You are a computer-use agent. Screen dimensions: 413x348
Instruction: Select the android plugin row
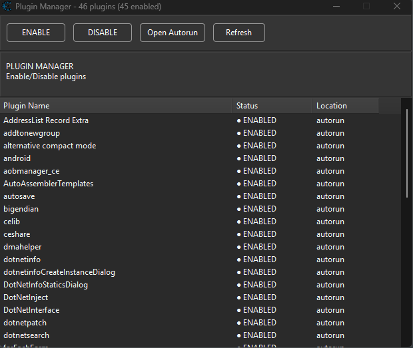tap(201, 158)
